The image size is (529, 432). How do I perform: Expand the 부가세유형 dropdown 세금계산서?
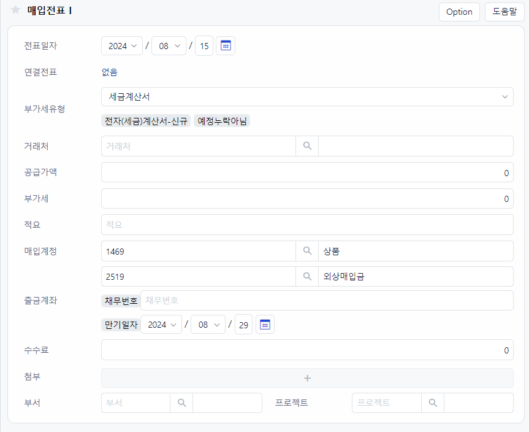307,96
